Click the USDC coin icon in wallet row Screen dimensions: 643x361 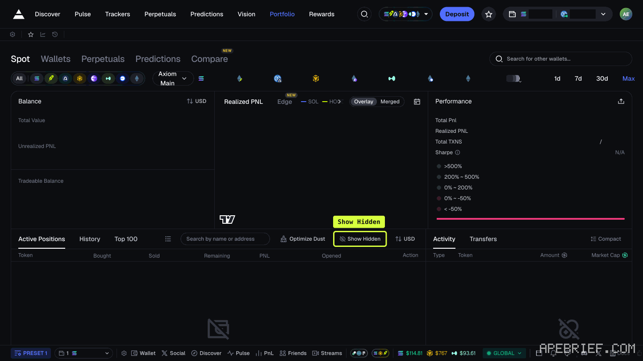click(x=278, y=78)
